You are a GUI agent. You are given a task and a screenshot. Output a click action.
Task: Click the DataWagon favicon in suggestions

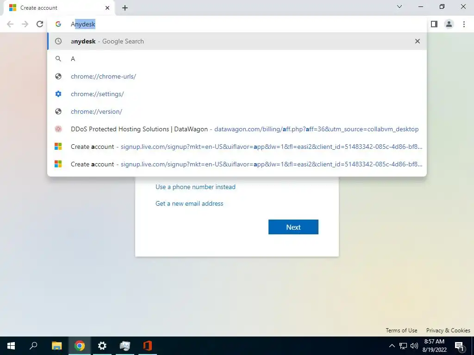[x=58, y=129]
